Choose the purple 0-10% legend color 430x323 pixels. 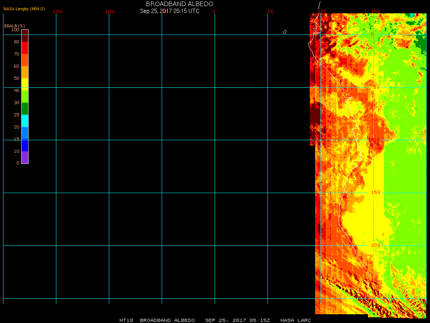25,157
